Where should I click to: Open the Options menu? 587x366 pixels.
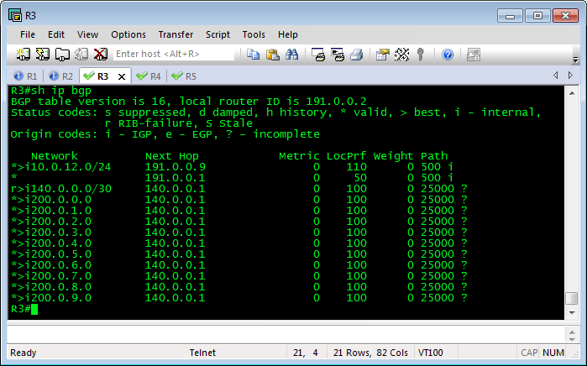[x=128, y=34]
